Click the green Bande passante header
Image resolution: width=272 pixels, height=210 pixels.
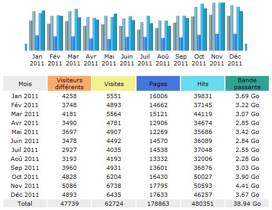point(247,83)
